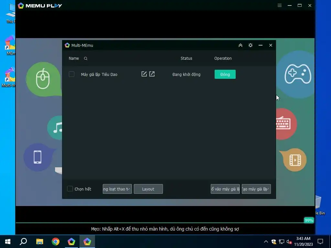The width and height of the screenshot is (331, 248).
Task: Collapse Multi-MEmu with the double chevron icon
Action: (x=240, y=45)
